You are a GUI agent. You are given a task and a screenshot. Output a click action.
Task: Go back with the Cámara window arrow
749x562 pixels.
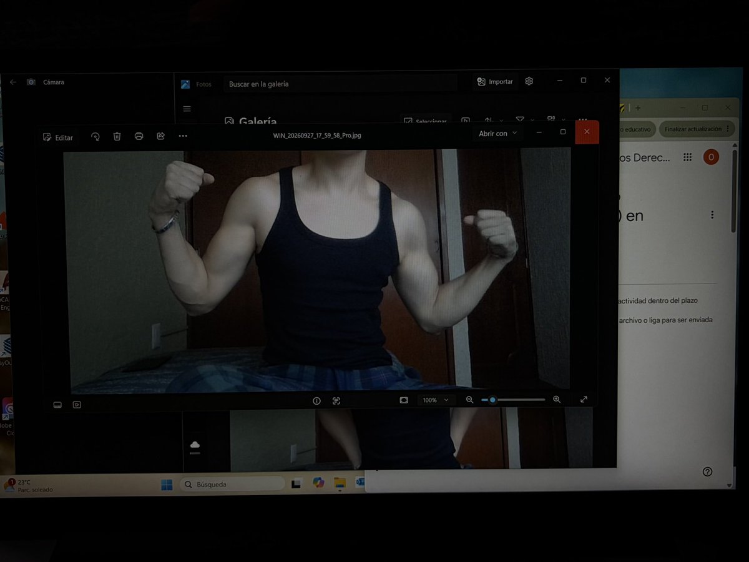coord(12,82)
